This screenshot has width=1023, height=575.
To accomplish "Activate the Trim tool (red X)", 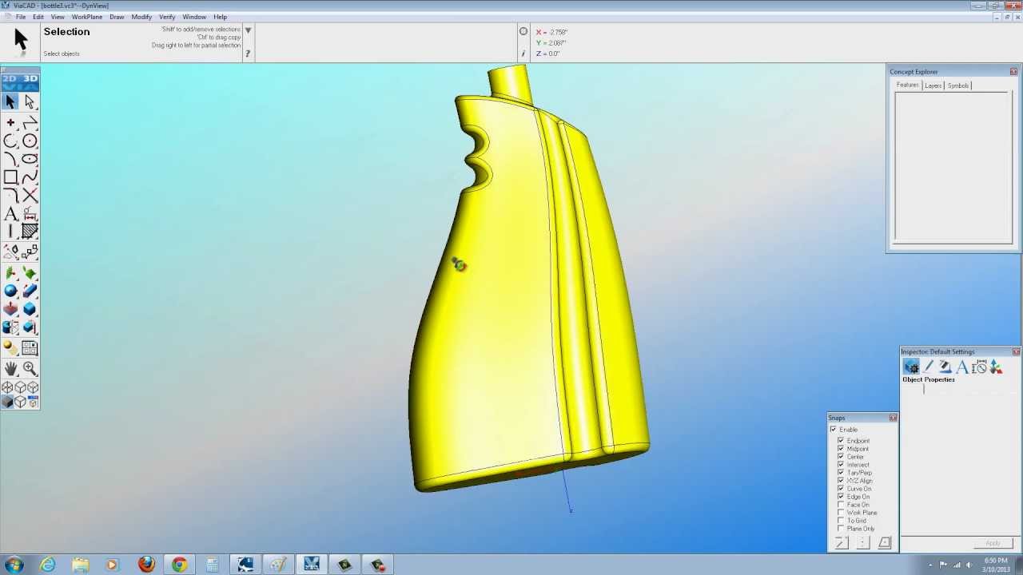I will pos(30,196).
